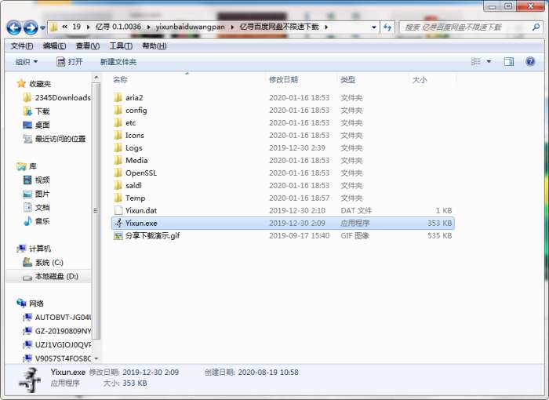
Task: Open 最近访问的位置 in sidebar
Action: tap(54, 139)
